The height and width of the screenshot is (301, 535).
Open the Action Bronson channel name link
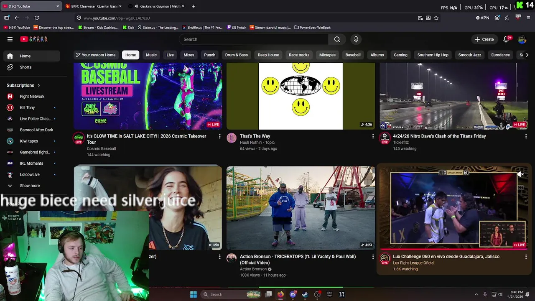[x=253, y=269]
